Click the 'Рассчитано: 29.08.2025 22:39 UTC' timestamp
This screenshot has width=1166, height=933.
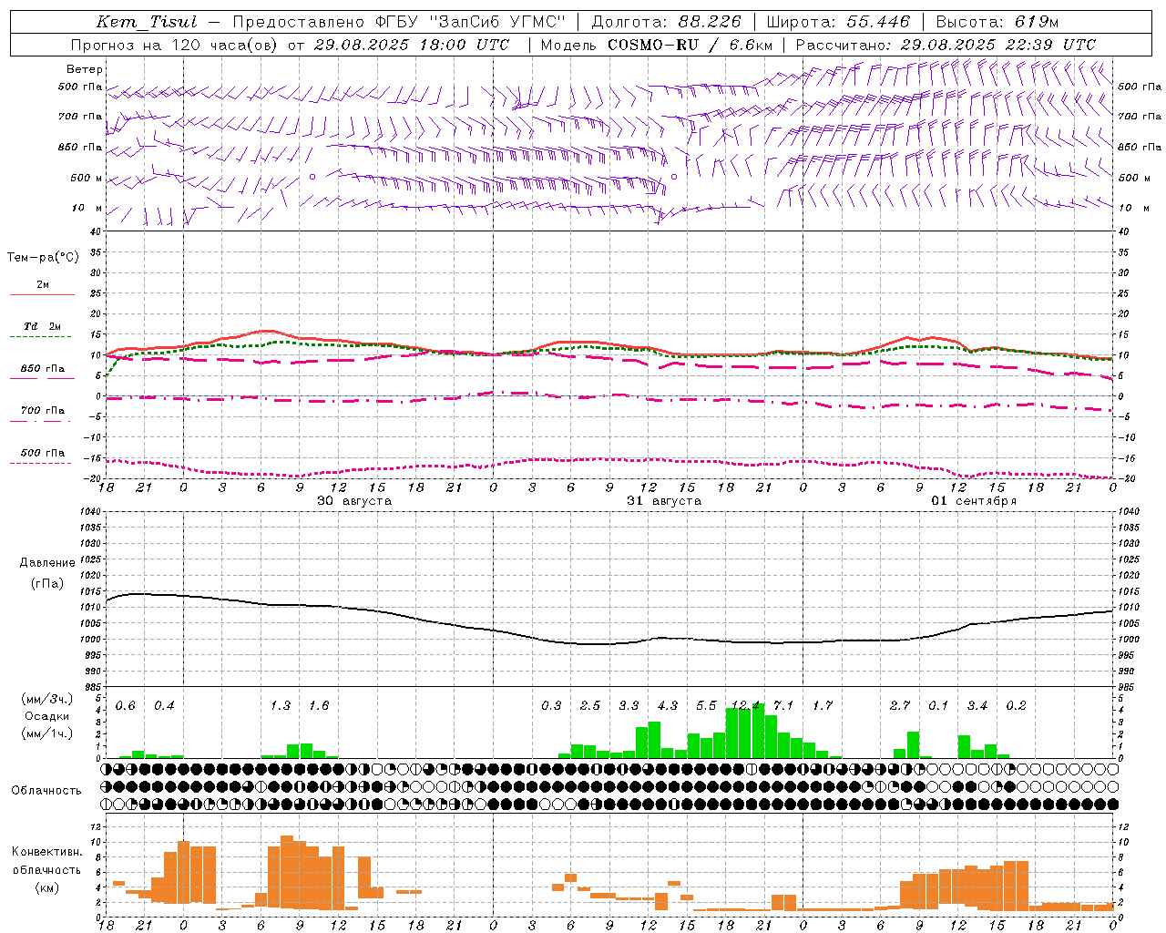(x=946, y=45)
